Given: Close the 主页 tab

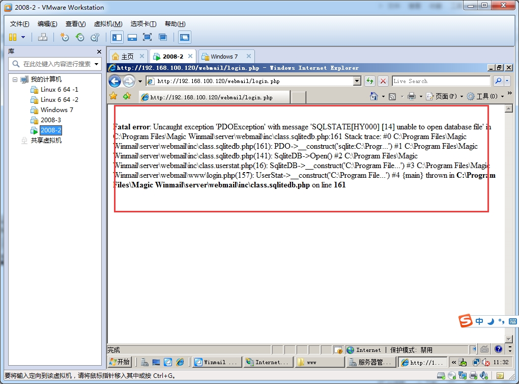Looking at the screenshot, I should click(x=141, y=56).
